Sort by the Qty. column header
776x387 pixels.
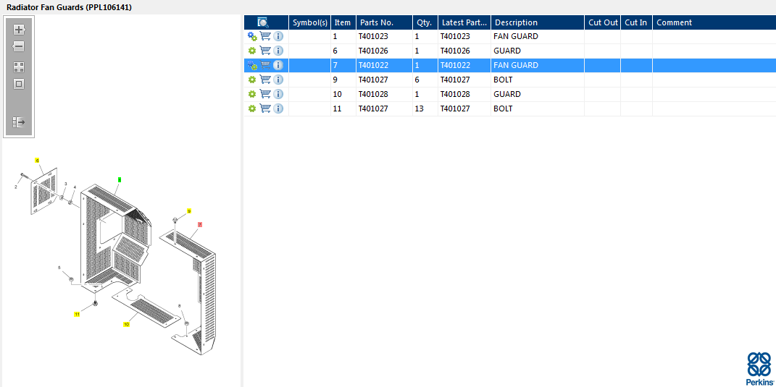coord(425,22)
